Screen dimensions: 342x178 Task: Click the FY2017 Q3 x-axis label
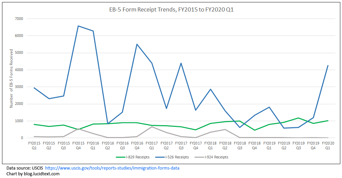pyautogui.click(x=181, y=145)
